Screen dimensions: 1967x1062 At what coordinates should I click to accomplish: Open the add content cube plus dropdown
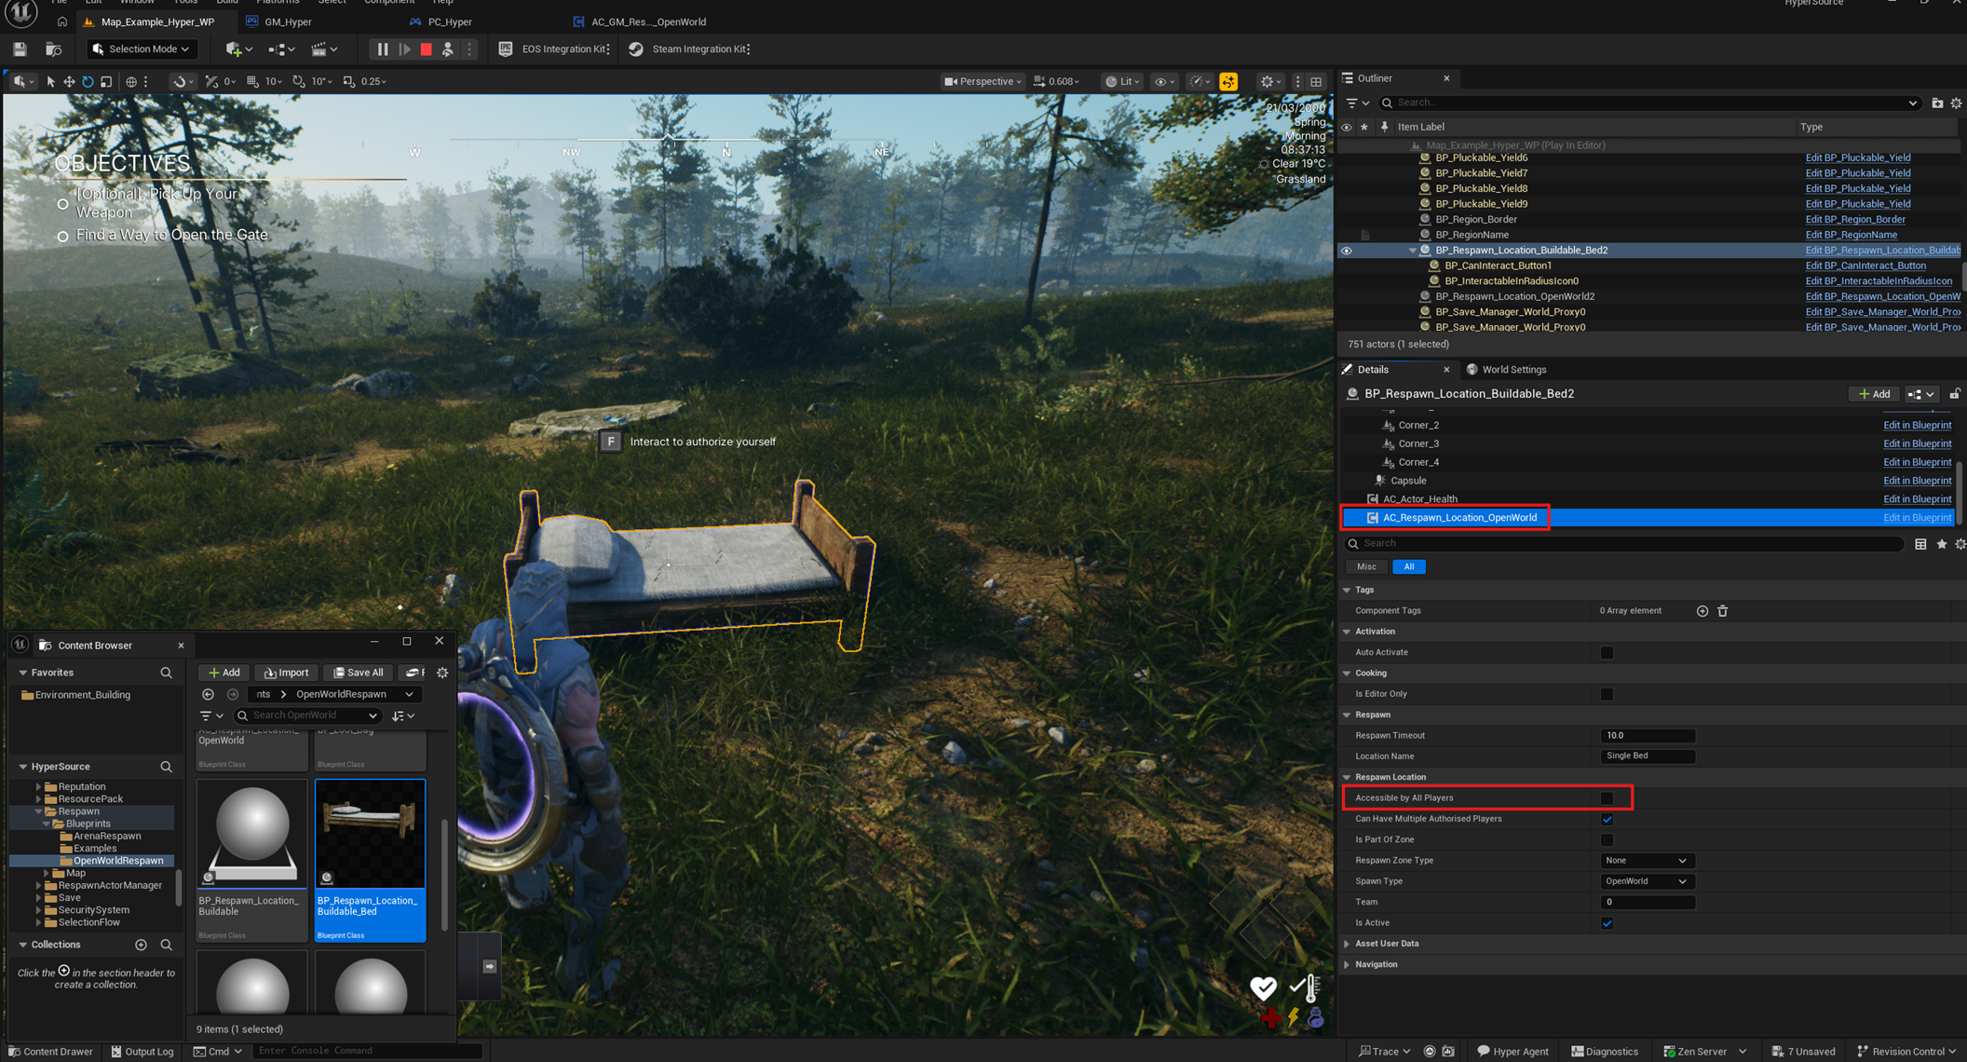pos(238,49)
